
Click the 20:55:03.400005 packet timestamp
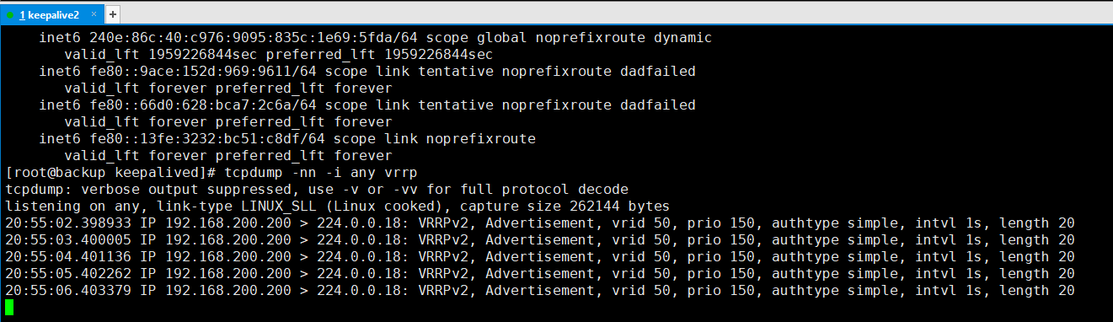click(68, 239)
